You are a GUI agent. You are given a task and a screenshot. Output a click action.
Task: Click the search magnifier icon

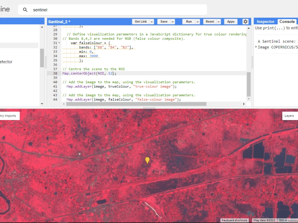tap(25, 10)
